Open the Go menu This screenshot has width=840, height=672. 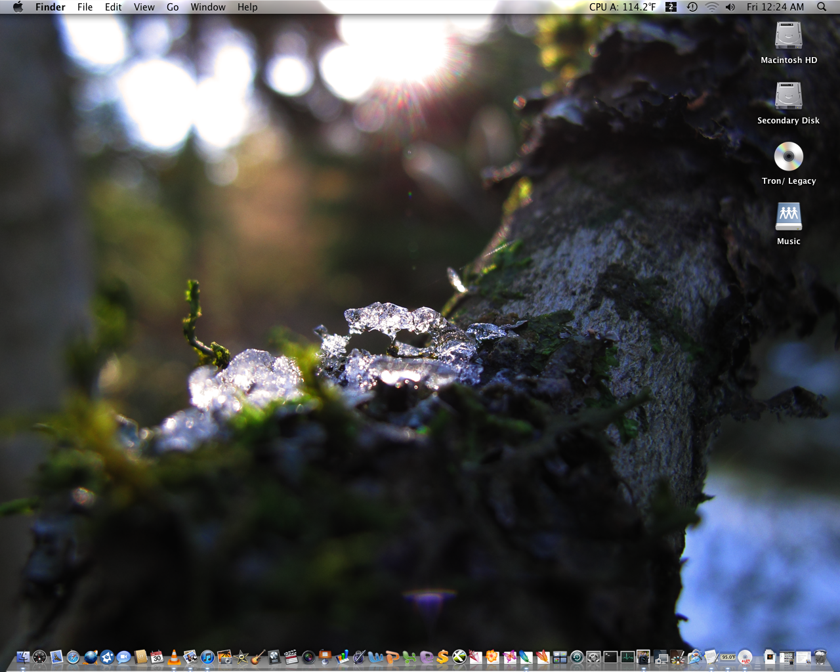click(x=173, y=7)
